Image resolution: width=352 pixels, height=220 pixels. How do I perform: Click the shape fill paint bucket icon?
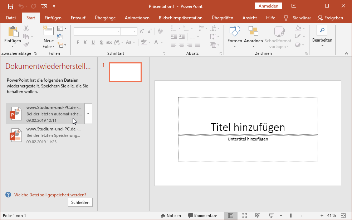click(298, 28)
